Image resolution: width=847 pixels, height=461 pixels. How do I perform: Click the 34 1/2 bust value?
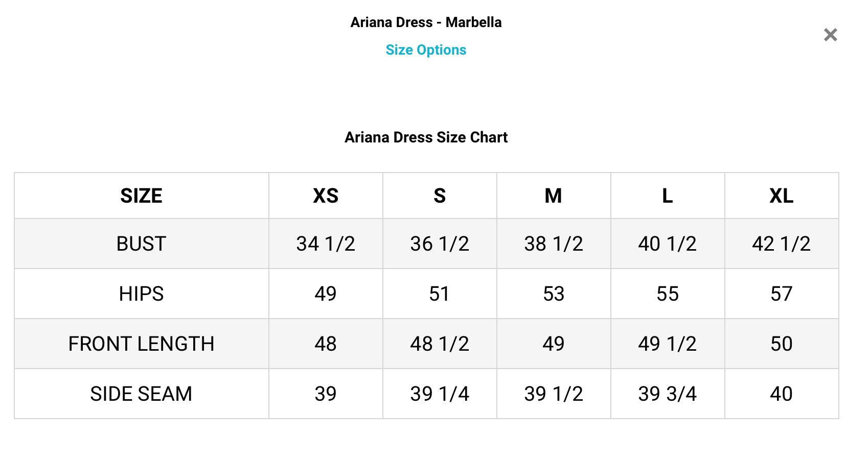click(326, 244)
